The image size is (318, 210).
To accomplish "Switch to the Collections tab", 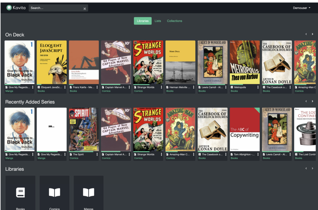I will pyautogui.click(x=175, y=21).
